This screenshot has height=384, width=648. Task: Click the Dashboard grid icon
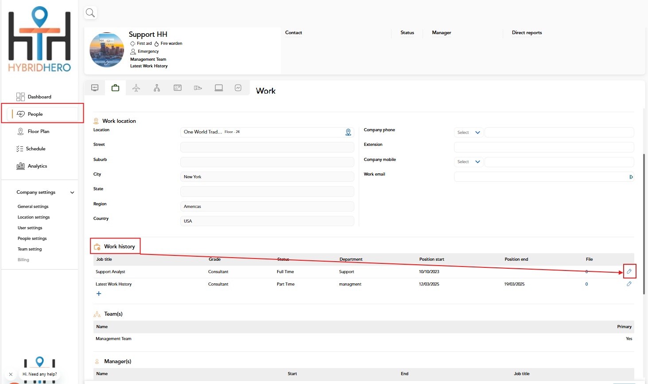[x=20, y=97]
